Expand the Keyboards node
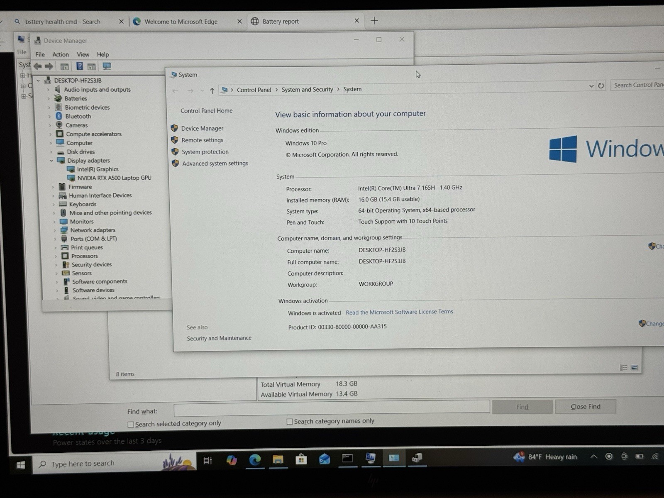The height and width of the screenshot is (498, 664). (x=54, y=204)
